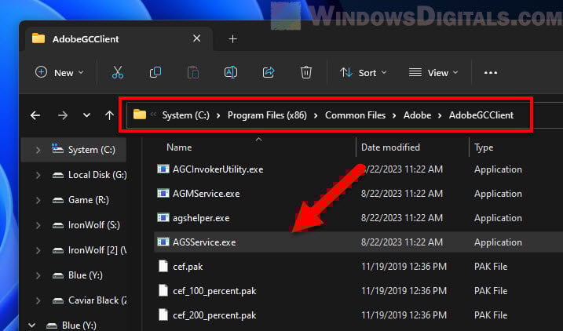Go forward with the right arrow
563x331 pixels.
[63, 115]
